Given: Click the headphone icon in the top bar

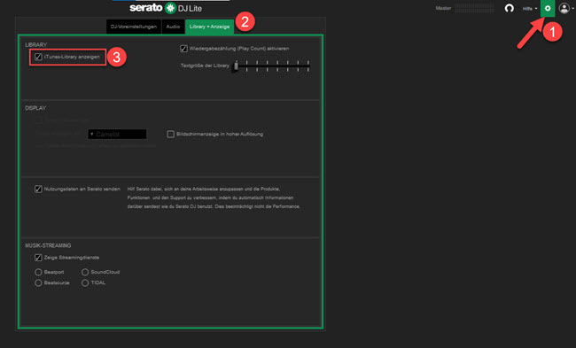Looking at the screenshot, I should (510, 8).
